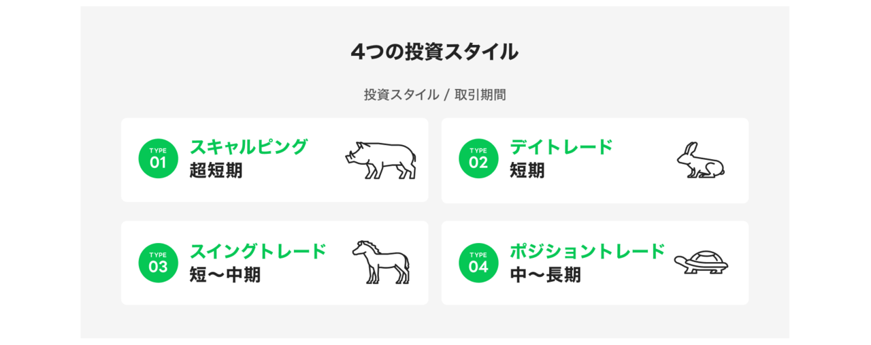Click the 投資スタイル / 取引期間 subtitle

point(435,95)
